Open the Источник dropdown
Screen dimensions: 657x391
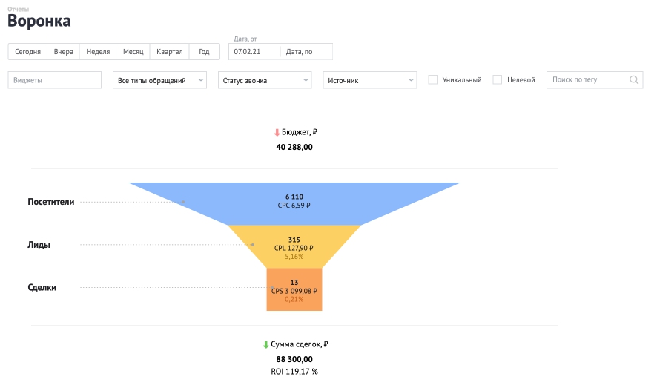pos(370,80)
